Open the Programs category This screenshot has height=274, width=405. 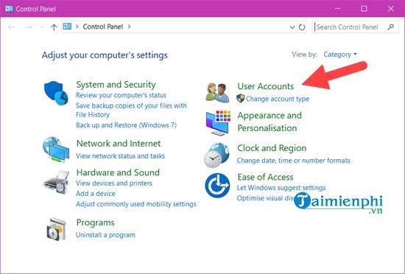point(95,222)
